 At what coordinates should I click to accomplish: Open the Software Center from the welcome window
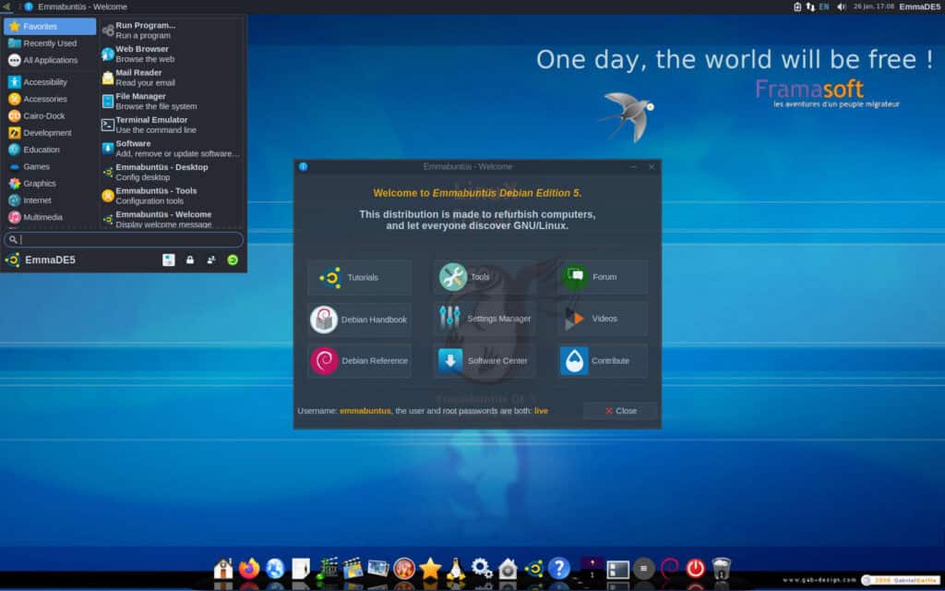(484, 361)
